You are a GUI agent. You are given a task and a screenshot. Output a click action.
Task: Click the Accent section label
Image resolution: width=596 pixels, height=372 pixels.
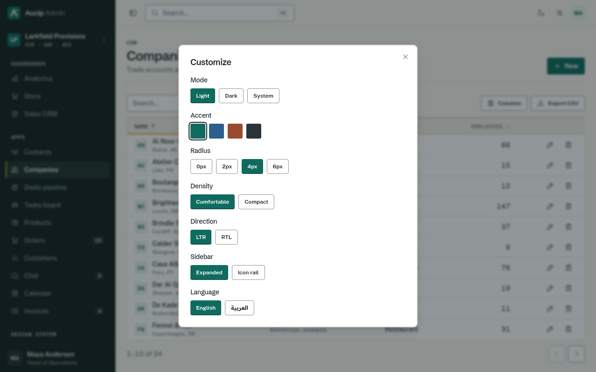click(x=201, y=115)
